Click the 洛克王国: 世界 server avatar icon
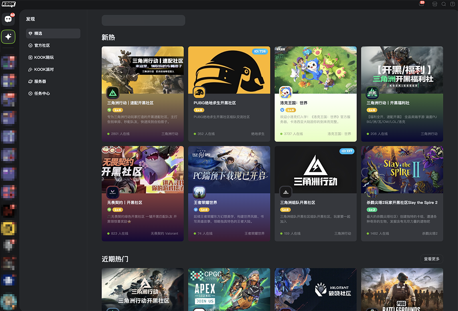 [x=286, y=93]
